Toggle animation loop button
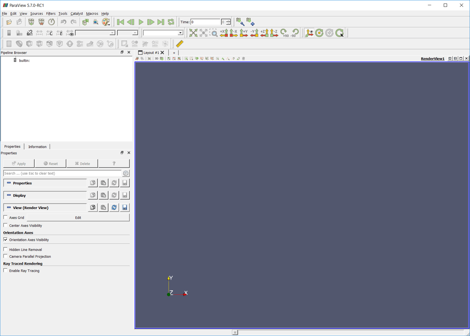Image resolution: width=470 pixels, height=336 pixels. click(x=171, y=22)
